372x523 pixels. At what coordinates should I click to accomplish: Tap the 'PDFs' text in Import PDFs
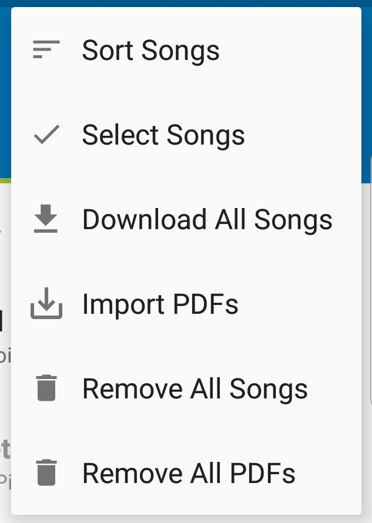(206, 304)
